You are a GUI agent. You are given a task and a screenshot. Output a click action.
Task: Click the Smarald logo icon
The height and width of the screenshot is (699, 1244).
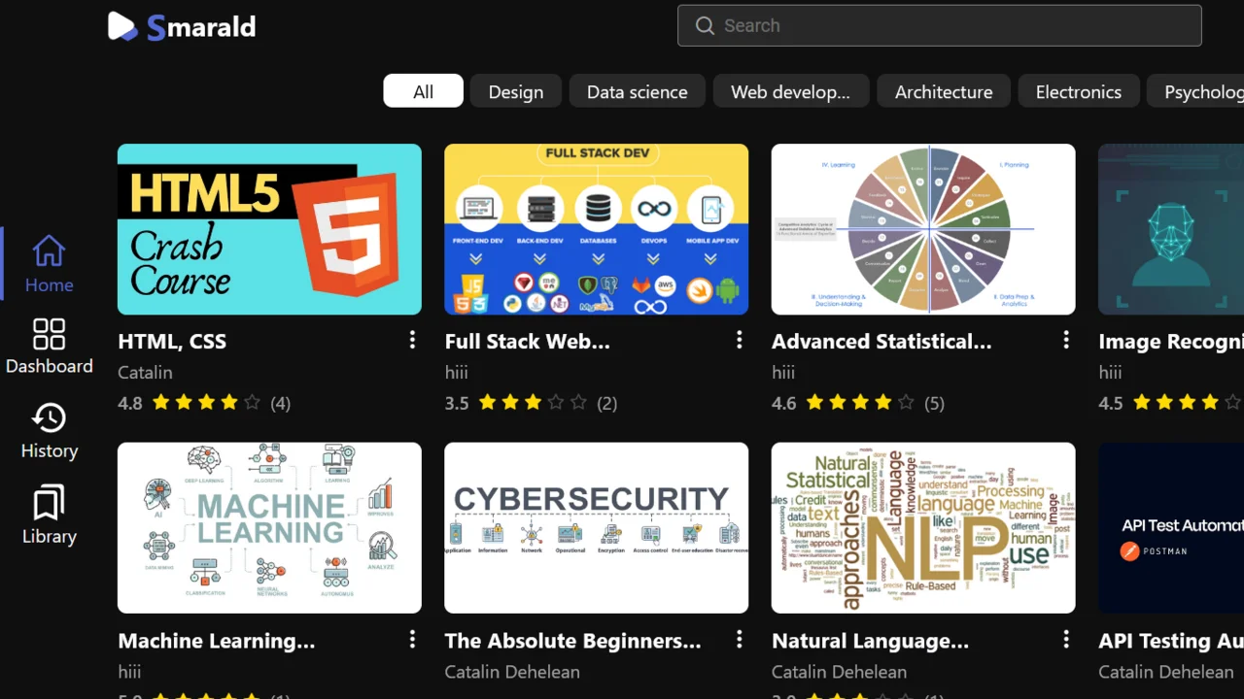(122, 26)
